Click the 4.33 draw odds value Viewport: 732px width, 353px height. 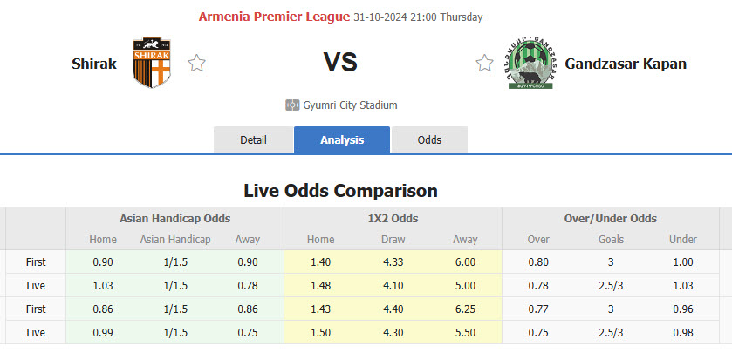click(393, 261)
